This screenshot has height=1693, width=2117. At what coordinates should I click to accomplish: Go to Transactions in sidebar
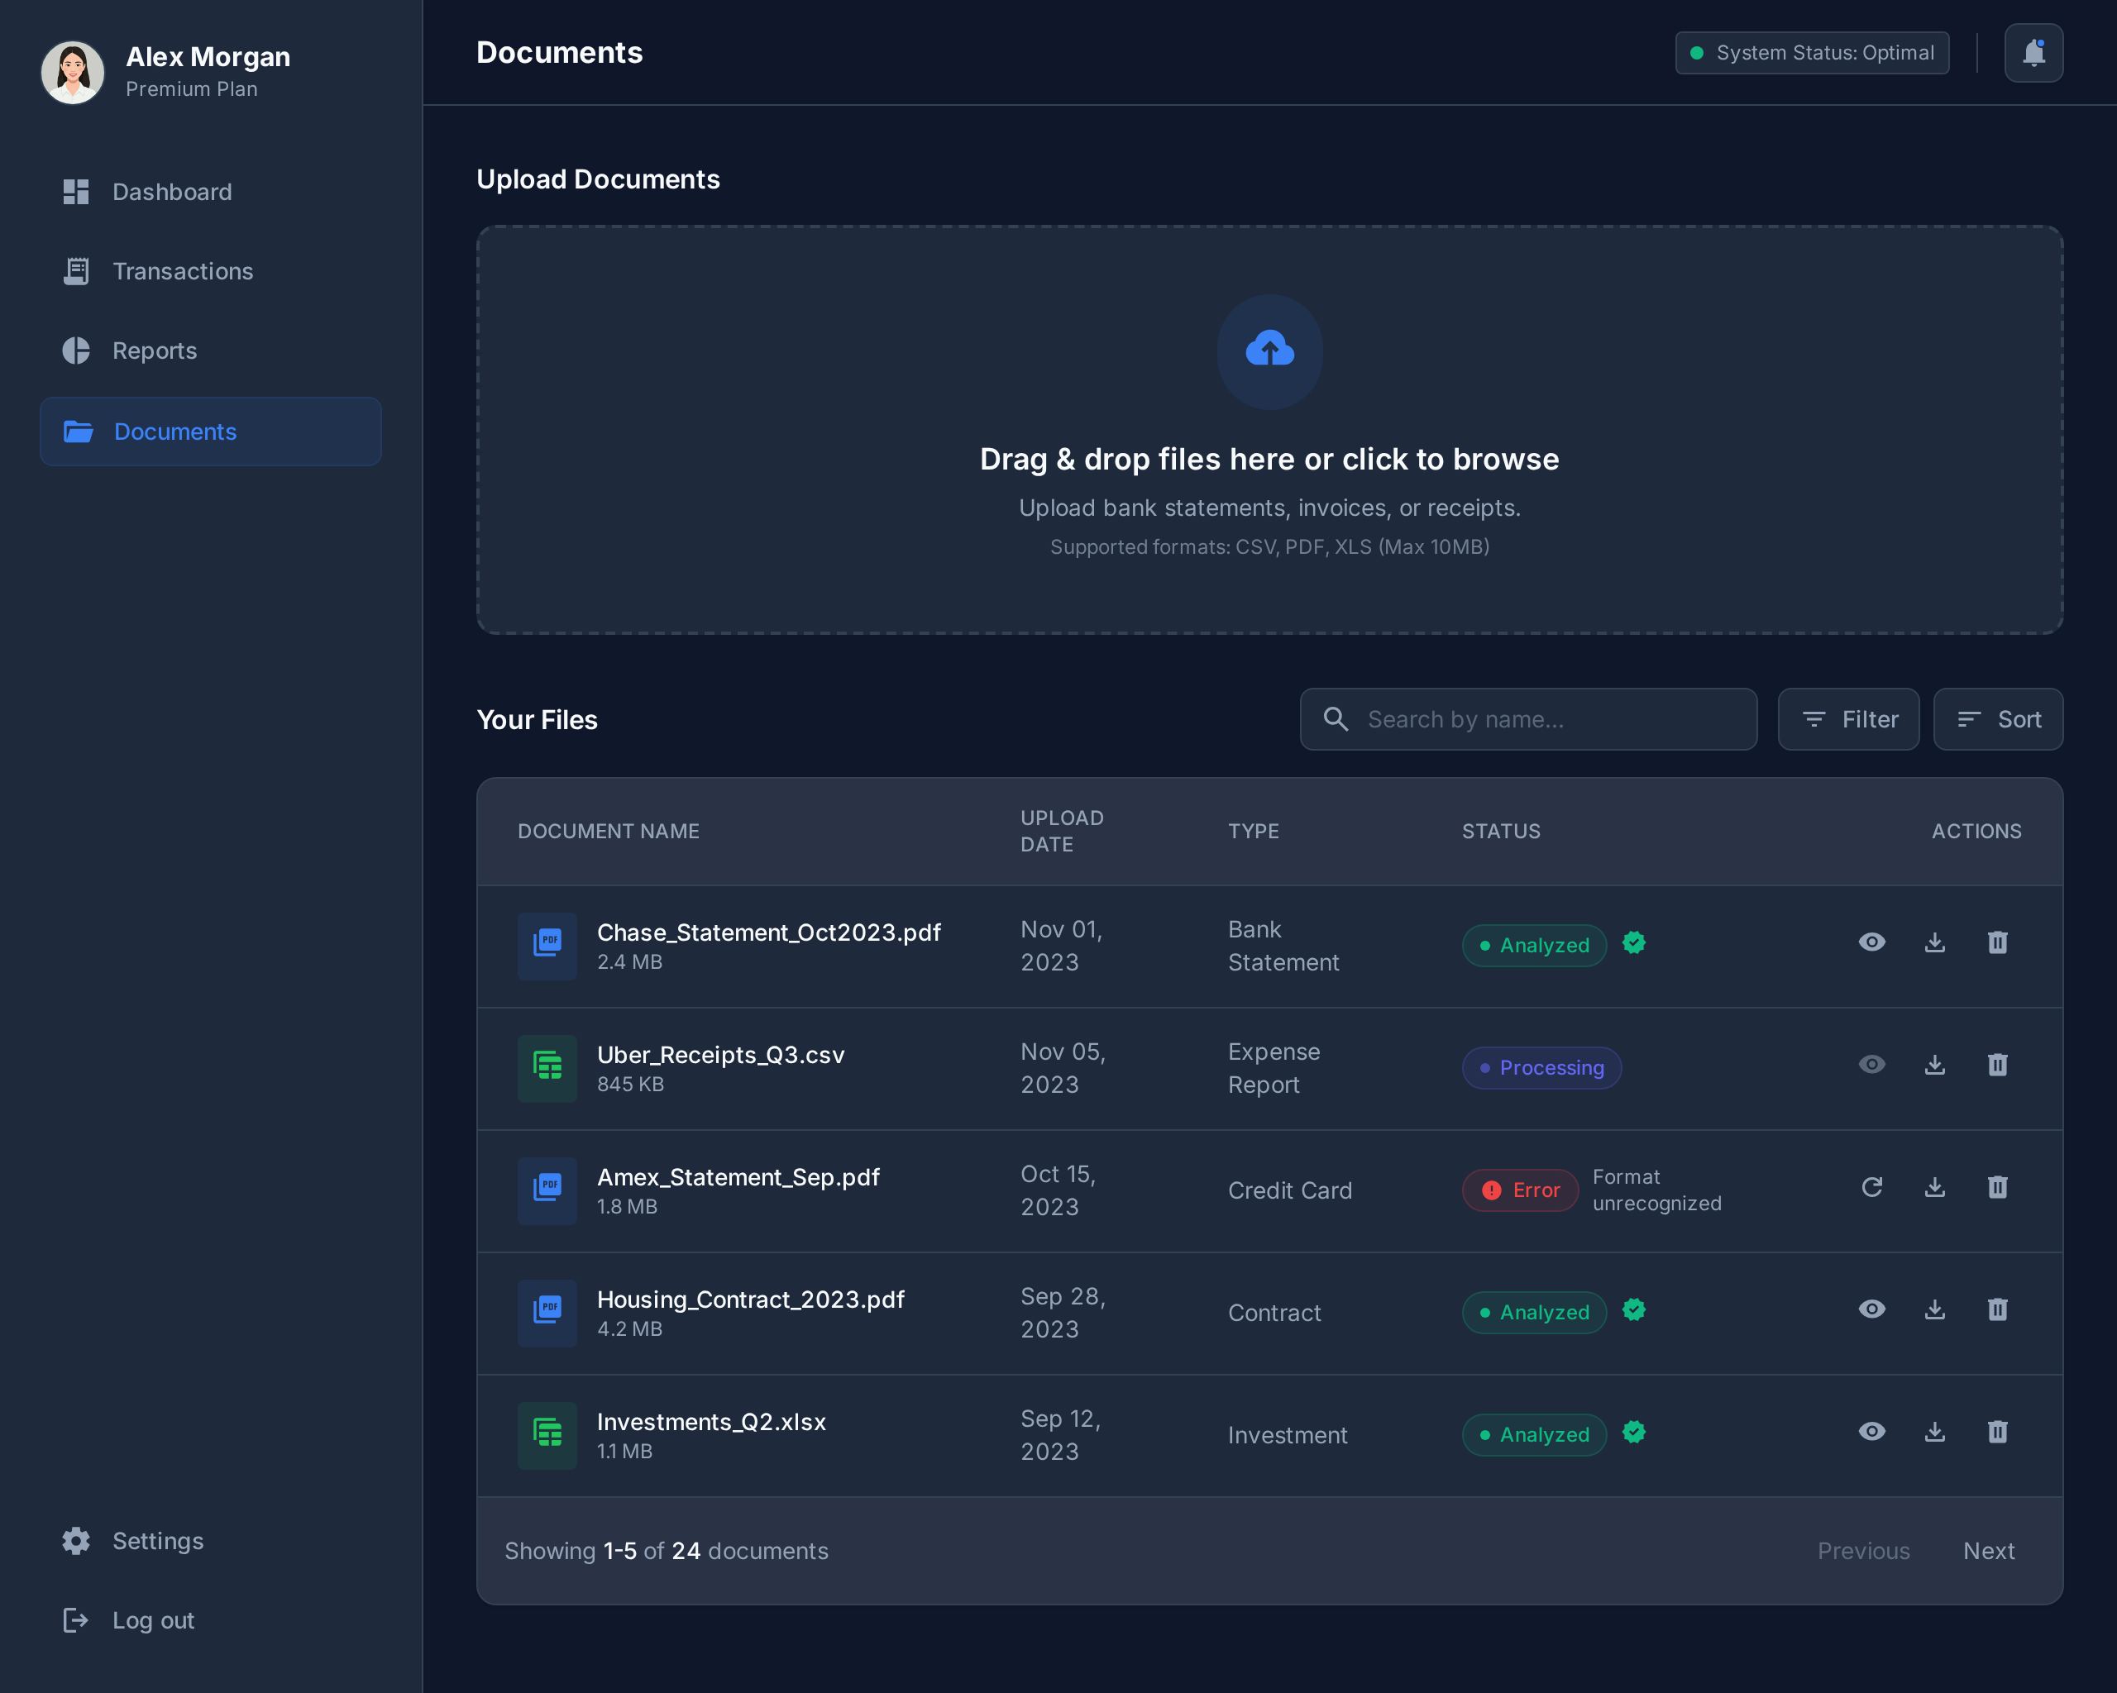pyautogui.click(x=182, y=271)
